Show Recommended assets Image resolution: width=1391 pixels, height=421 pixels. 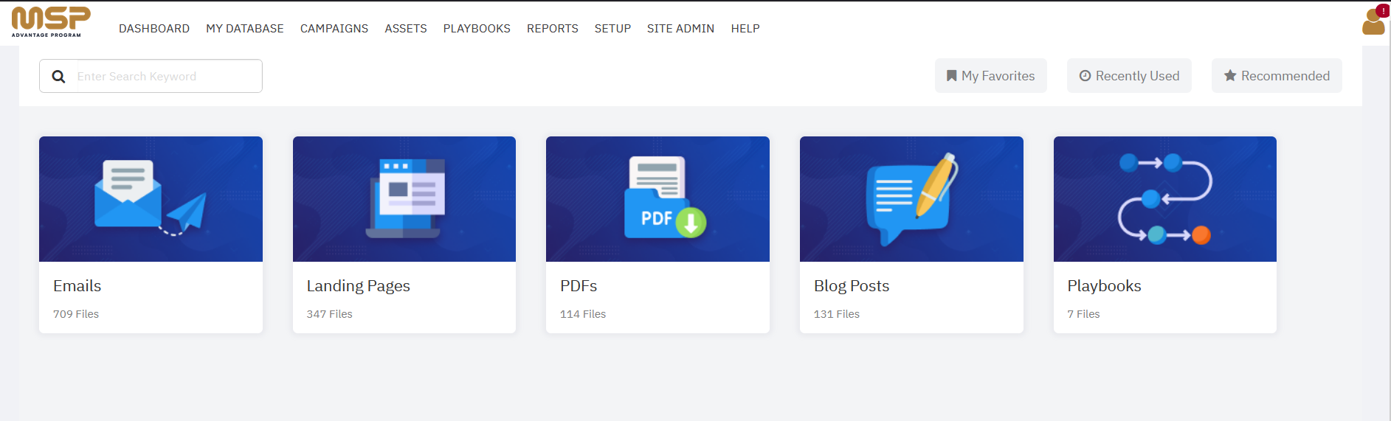[1277, 76]
